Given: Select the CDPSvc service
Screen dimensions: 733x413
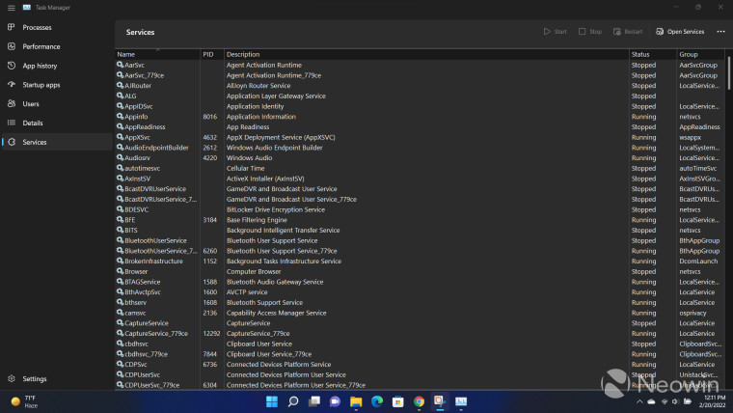Looking at the screenshot, I should pyautogui.click(x=136, y=365).
